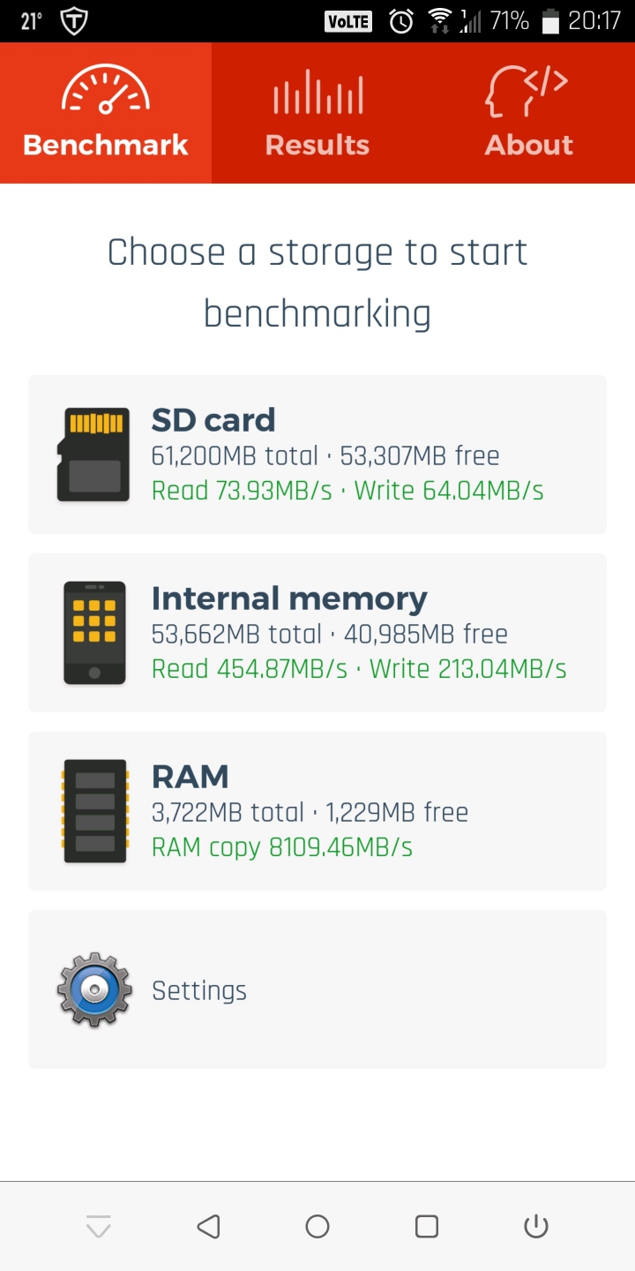
Task: Switch to the About tab label
Action: tap(529, 145)
